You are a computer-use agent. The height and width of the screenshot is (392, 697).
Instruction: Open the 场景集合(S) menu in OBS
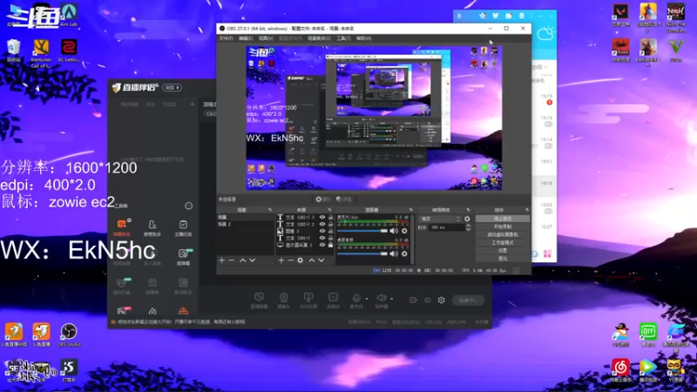point(319,38)
